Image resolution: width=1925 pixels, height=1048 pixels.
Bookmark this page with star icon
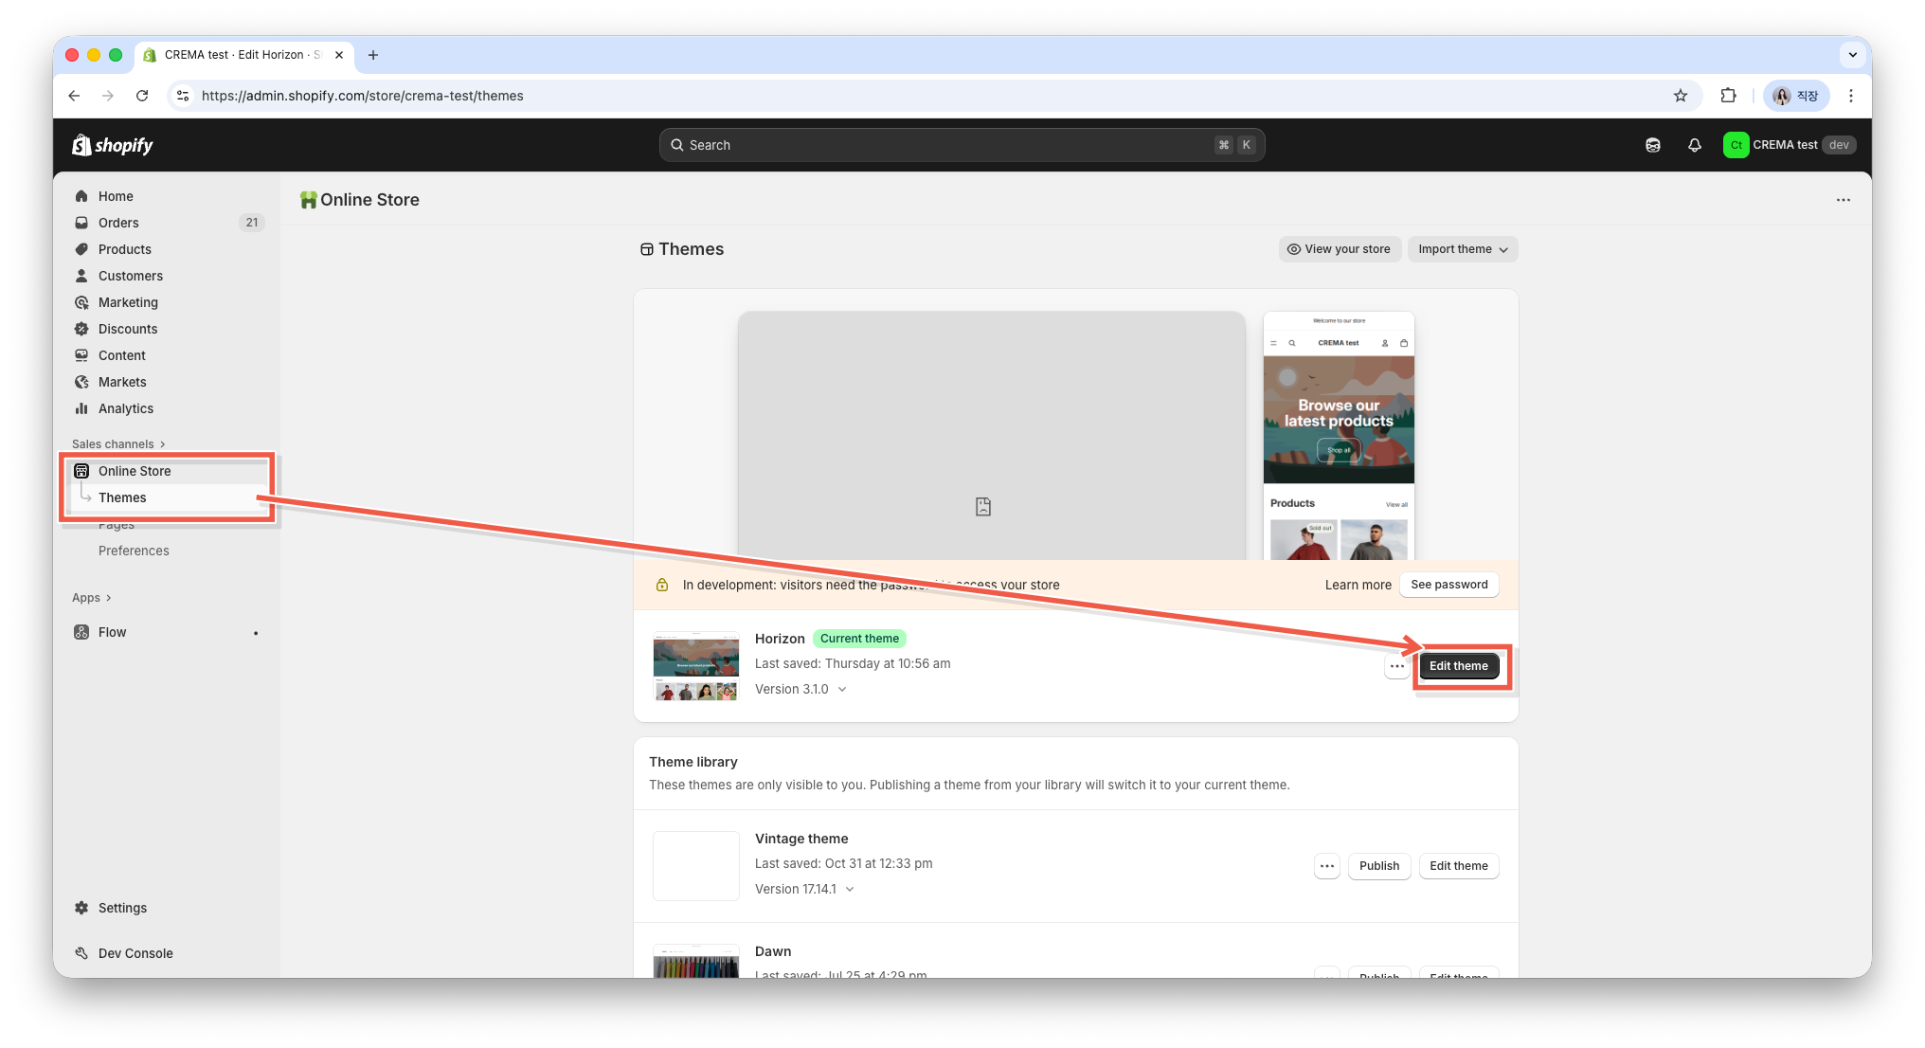[1681, 96]
